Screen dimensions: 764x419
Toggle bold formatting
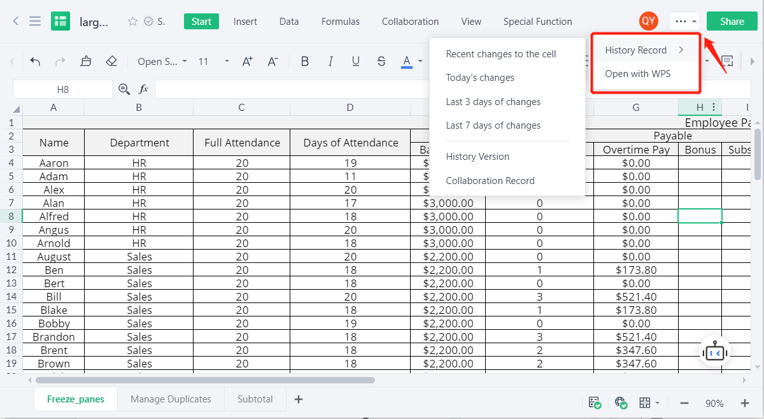(305, 61)
